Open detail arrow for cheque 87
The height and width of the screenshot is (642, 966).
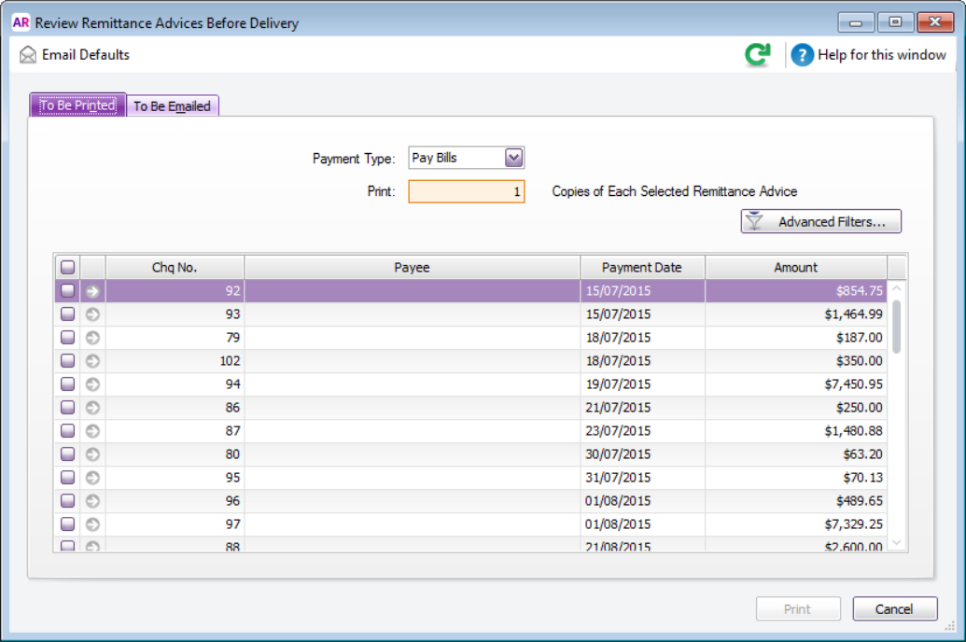[92, 431]
